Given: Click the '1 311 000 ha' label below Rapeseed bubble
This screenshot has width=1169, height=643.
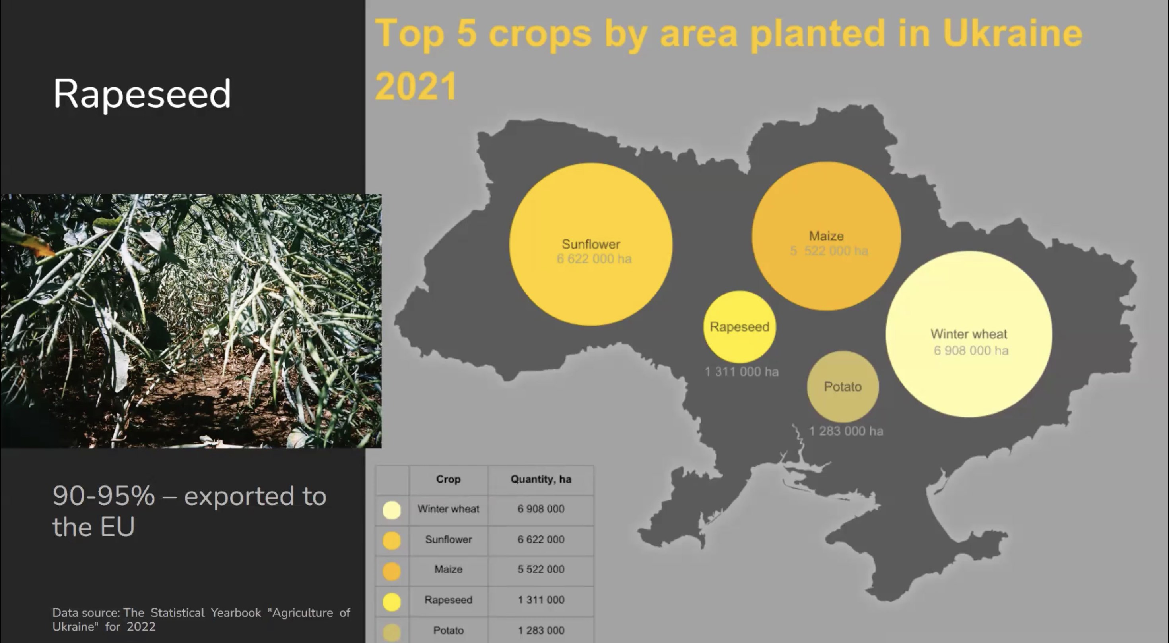Looking at the screenshot, I should click(x=742, y=372).
